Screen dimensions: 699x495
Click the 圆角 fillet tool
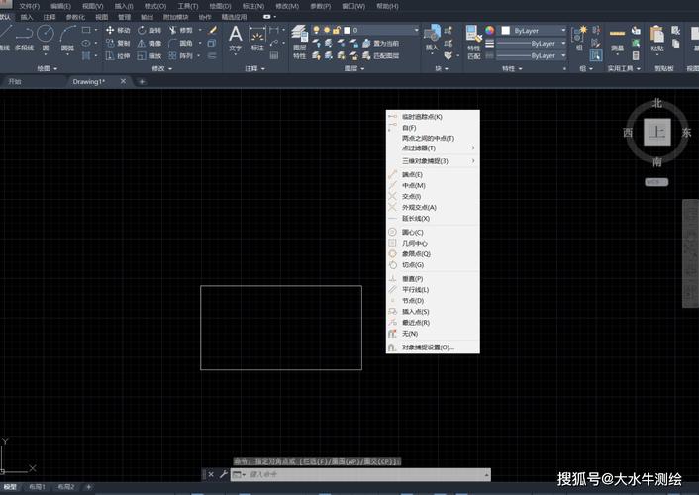pyautogui.click(x=181, y=43)
